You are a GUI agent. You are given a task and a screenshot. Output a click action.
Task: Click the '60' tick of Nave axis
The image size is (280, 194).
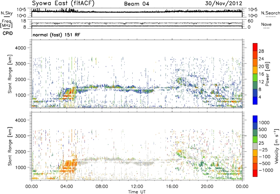[x=250, y=21]
